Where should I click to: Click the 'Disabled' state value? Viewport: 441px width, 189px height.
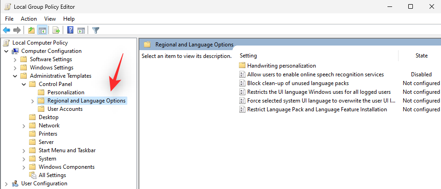[x=421, y=74]
